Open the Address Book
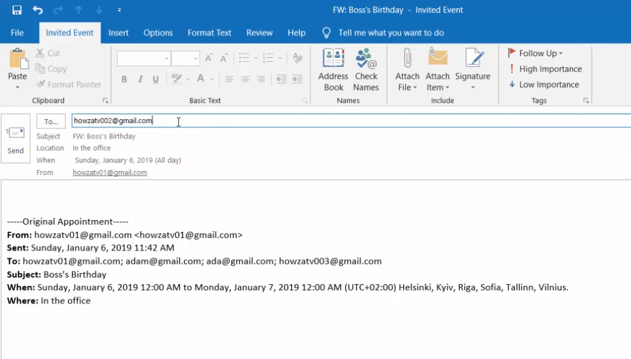The width and height of the screenshot is (631, 359). [x=333, y=70]
